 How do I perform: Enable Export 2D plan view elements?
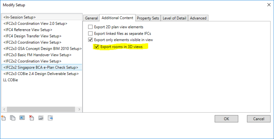(90, 27)
